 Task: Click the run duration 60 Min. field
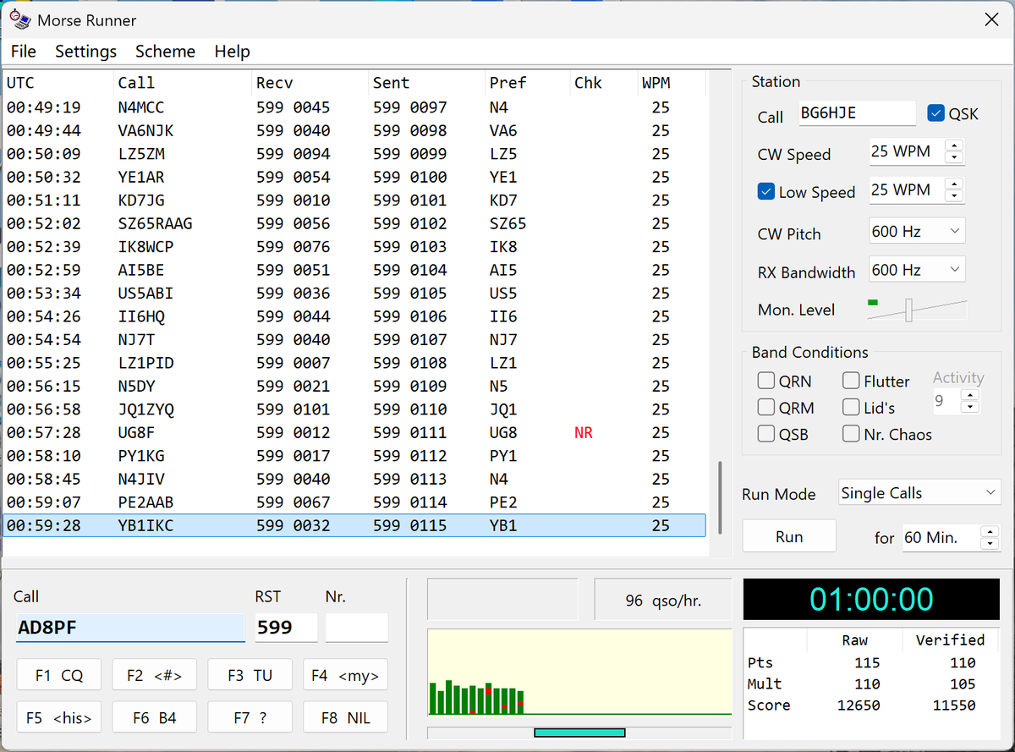(x=942, y=538)
